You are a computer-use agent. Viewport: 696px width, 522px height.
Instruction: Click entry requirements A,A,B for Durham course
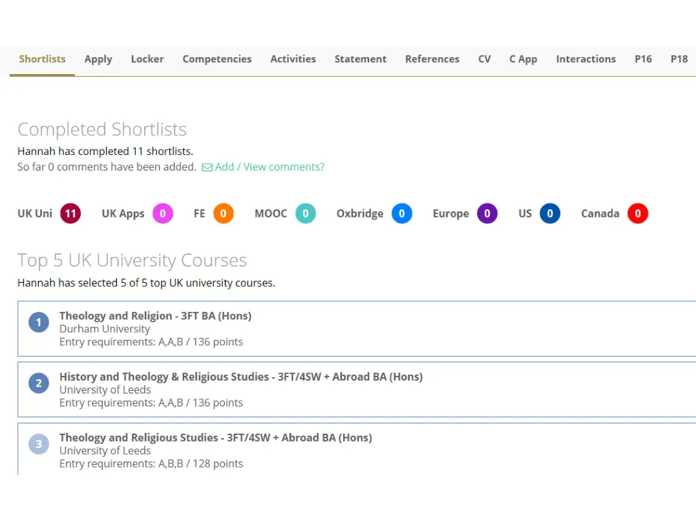(152, 342)
